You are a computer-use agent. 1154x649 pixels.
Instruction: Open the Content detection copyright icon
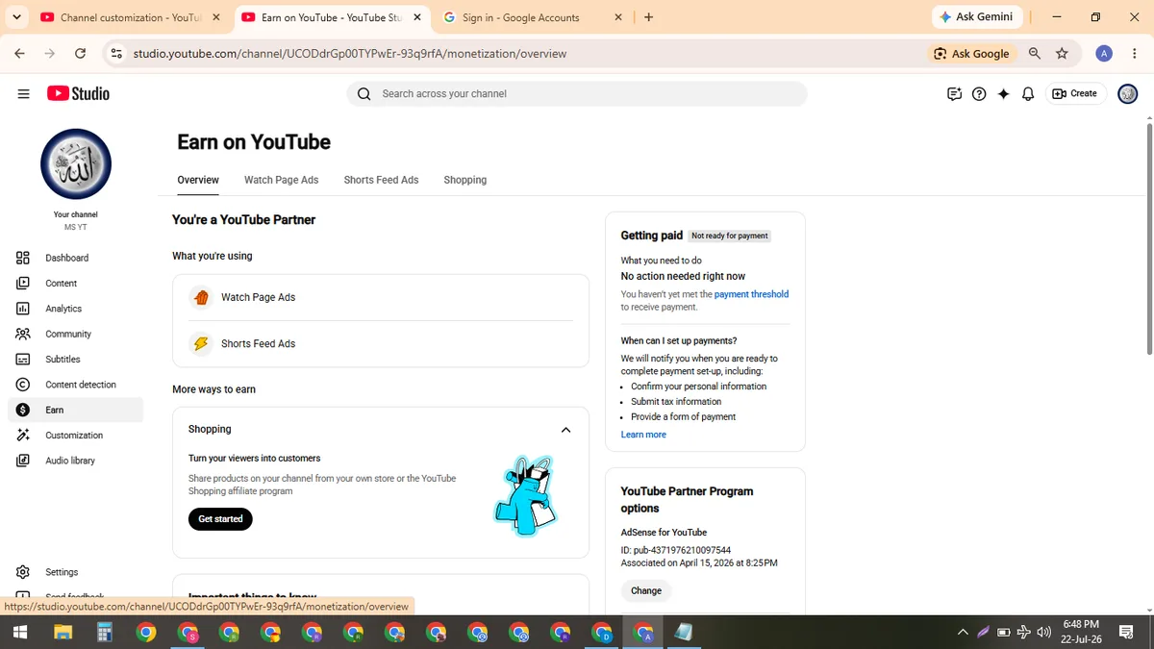pyautogui.click(x=23, y=385)
